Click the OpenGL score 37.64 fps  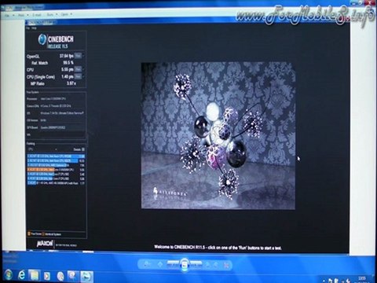(x=67, y=56)
